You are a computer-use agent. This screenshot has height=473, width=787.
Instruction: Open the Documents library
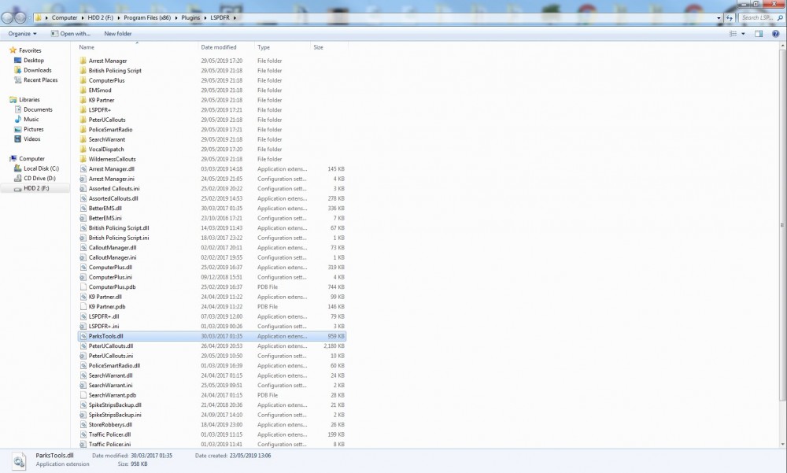click(38, 109)
